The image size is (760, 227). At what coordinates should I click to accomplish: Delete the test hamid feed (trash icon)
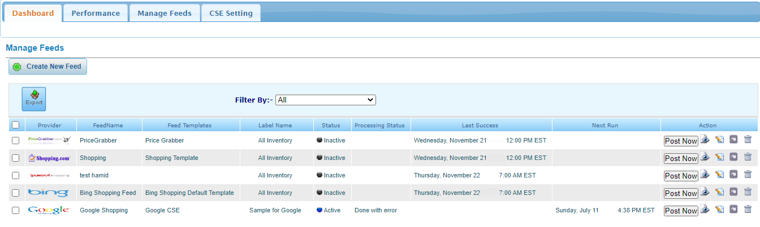[x=748, y=175]
